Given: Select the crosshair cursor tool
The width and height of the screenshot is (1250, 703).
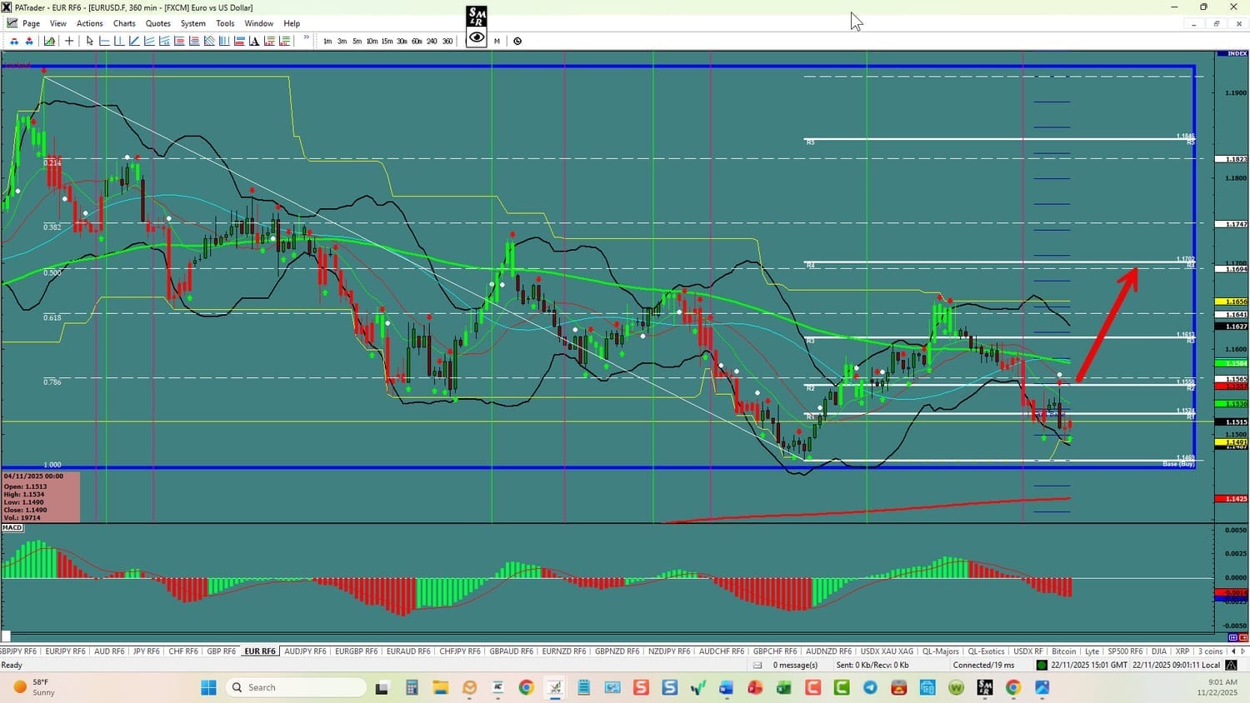Looking at the screenshot, I should 69,41.
